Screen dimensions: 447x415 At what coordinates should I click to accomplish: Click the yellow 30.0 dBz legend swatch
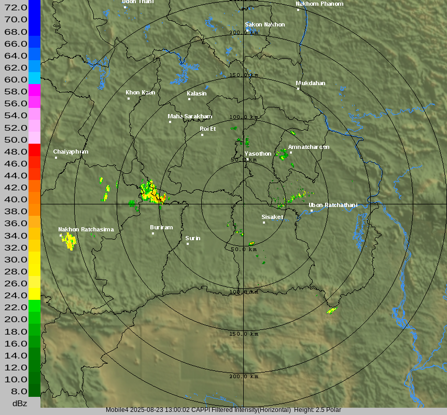tap(34, 258)
